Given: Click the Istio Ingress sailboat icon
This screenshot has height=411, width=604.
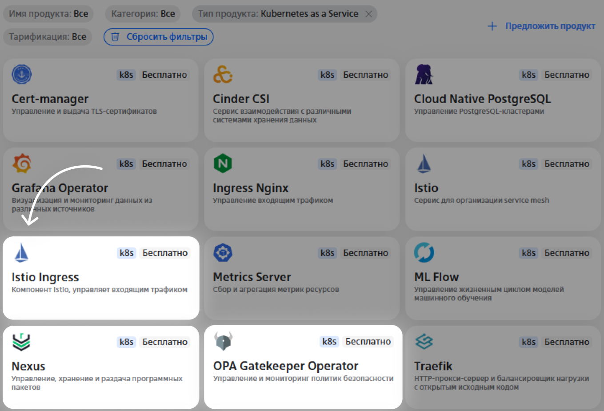Looking at the screenshot, I should [21, 252].
